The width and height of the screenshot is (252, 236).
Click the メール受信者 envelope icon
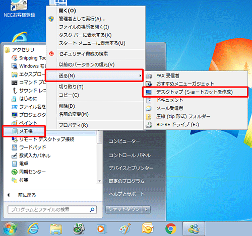tap(149, 108)
